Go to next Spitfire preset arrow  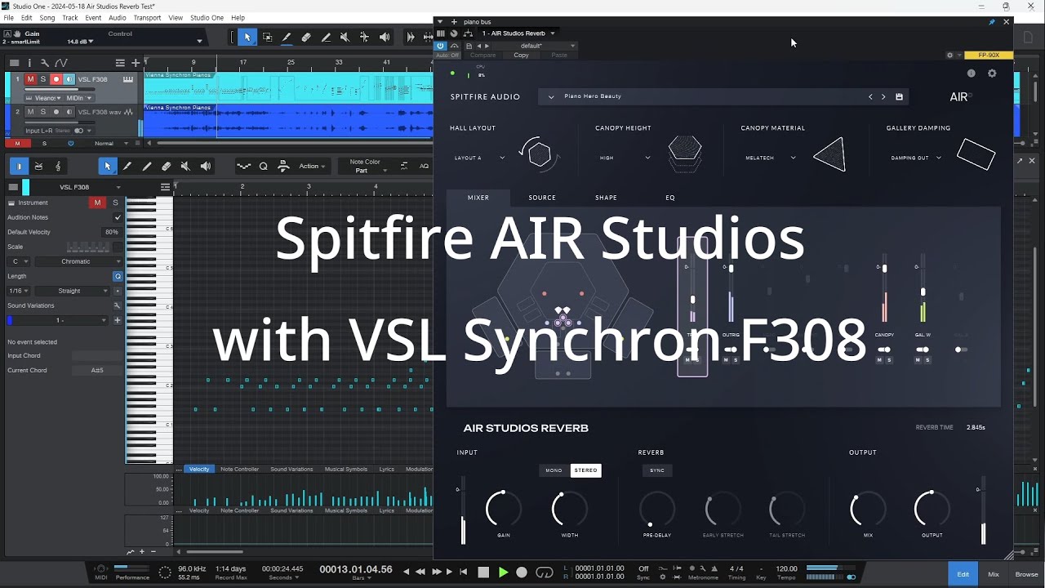[883, 96]
